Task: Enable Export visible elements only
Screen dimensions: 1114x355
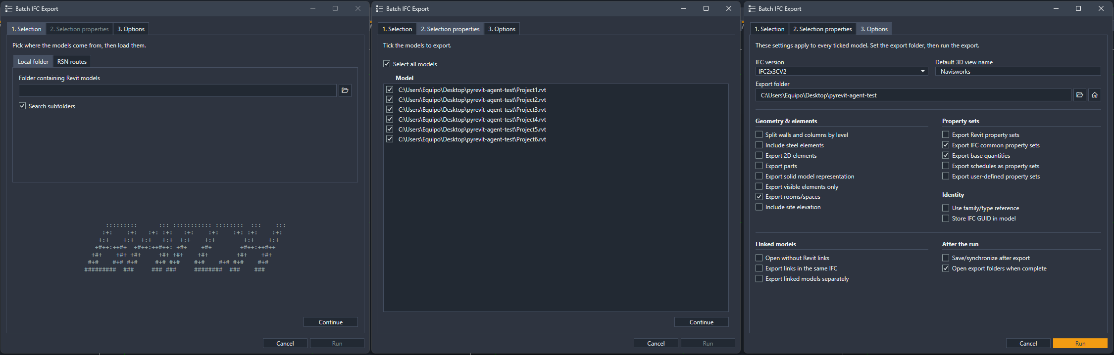Action: 759,186
